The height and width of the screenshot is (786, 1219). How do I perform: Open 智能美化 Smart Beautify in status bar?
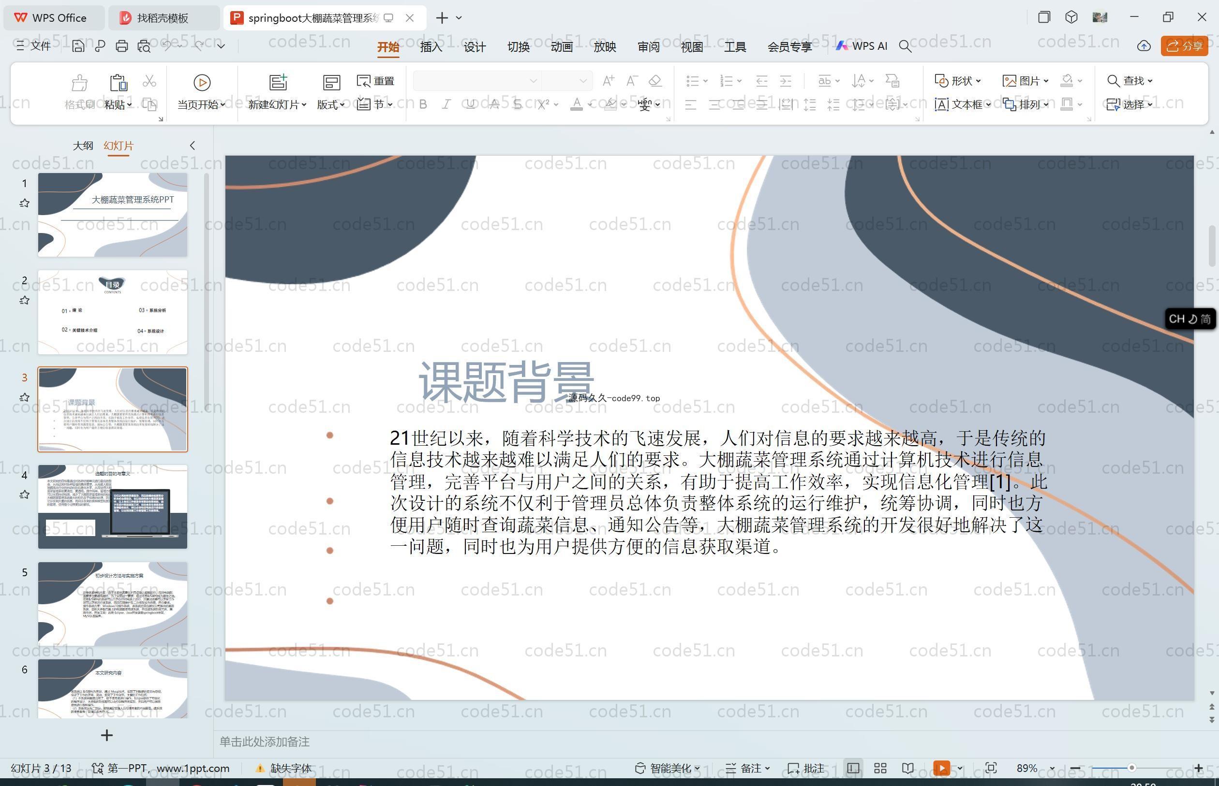667,768
